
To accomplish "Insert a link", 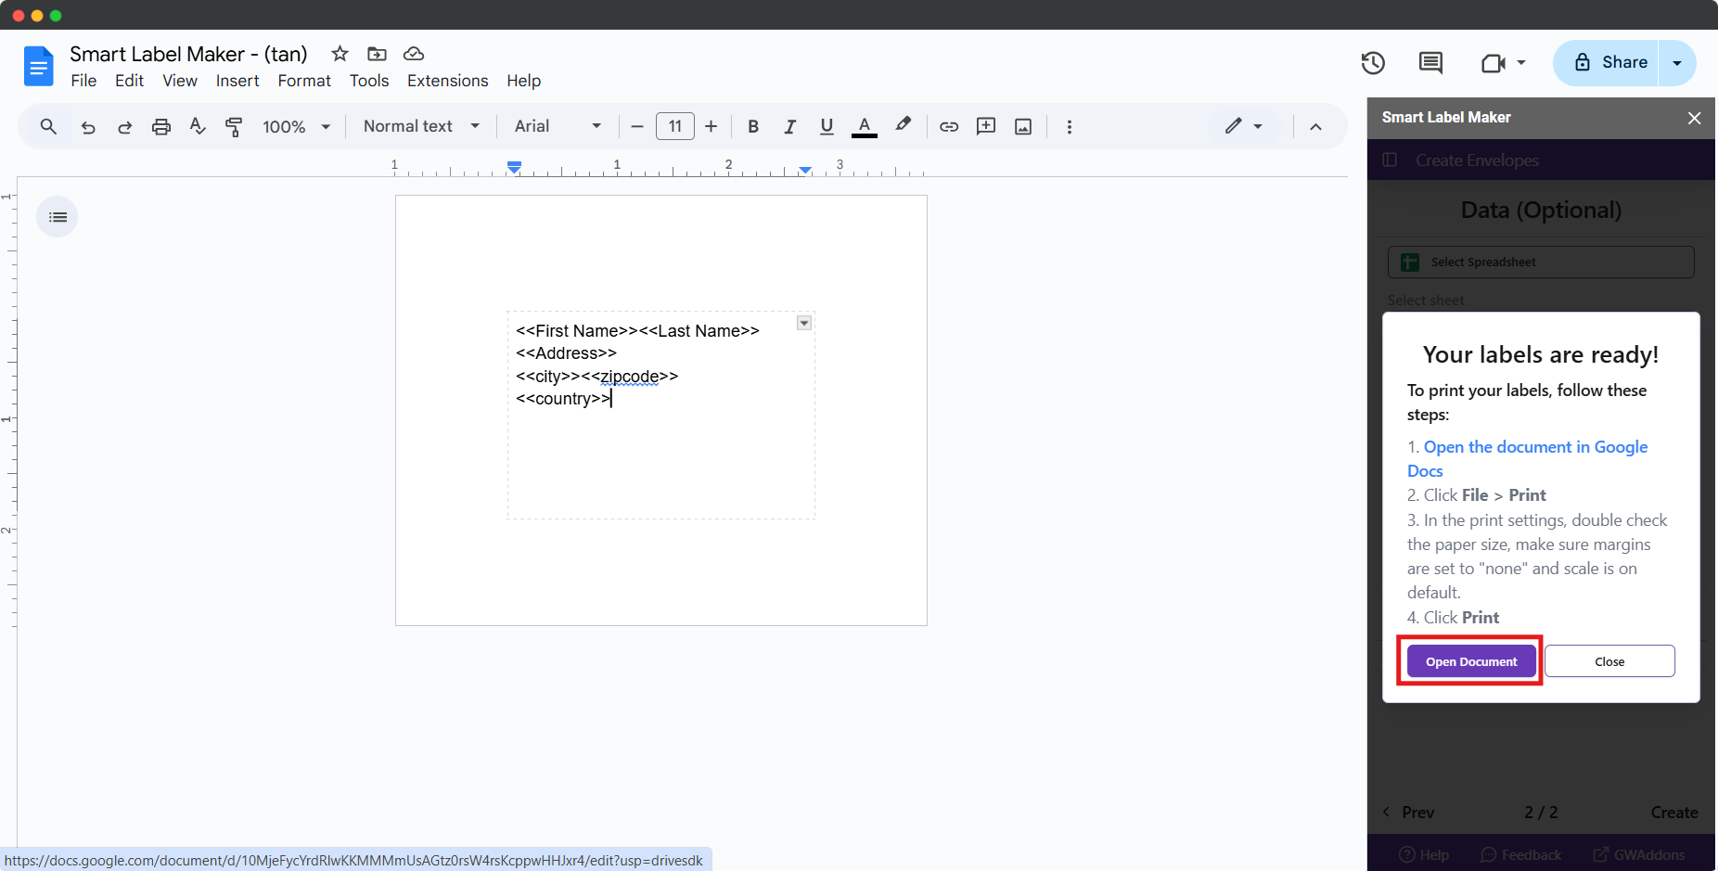I will point(949,127).
